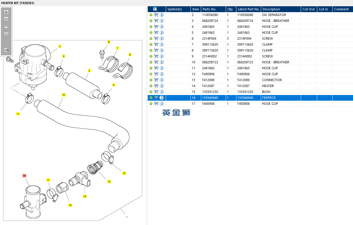Show info for item 17 HOSE CLIP

162,104
